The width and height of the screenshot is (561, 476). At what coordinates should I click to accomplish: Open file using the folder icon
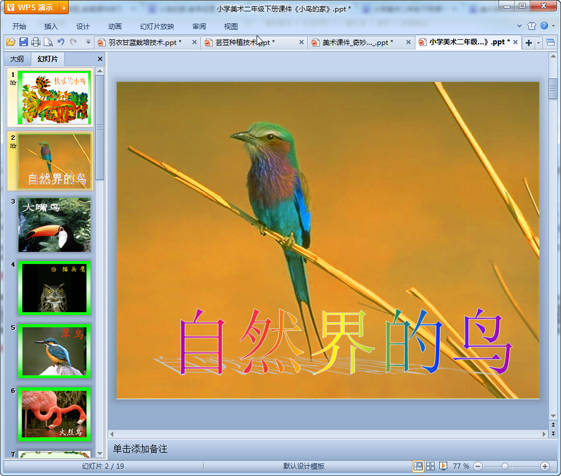11,42
